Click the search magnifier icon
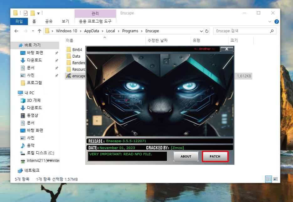Screen dimensions: 293x202 272,31
